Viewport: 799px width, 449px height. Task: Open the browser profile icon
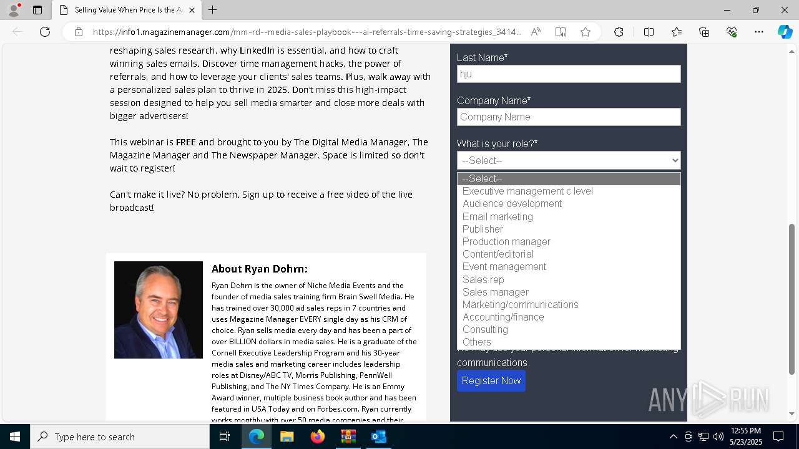tap(14, 10)
